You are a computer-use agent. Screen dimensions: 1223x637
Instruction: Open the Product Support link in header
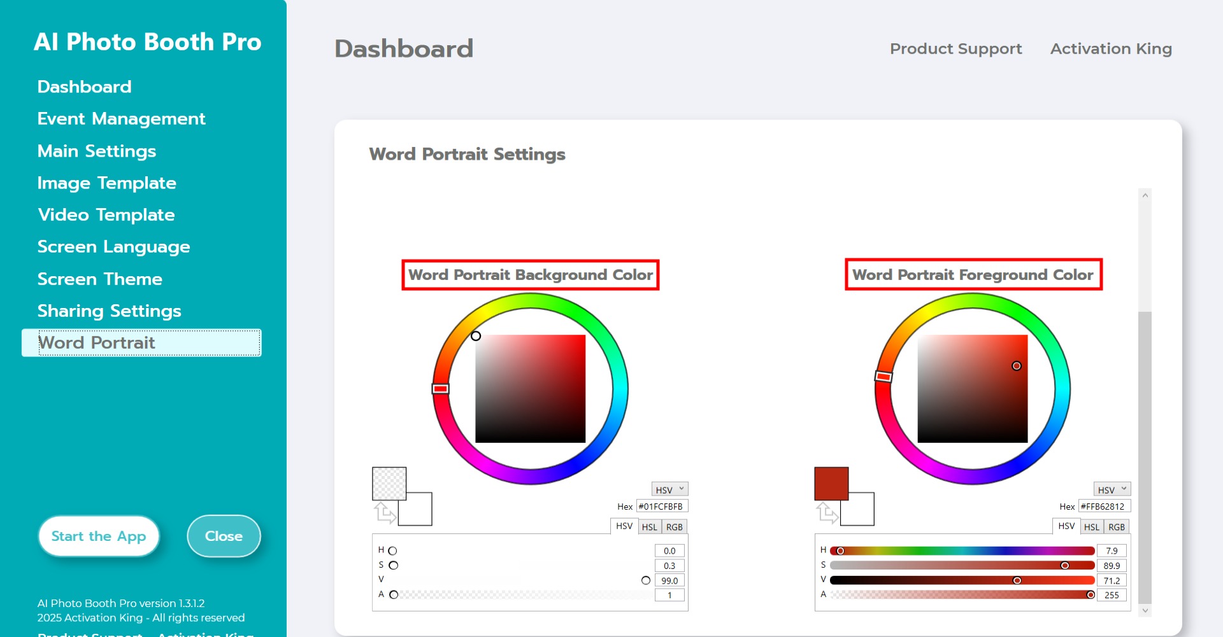(x=955, y=49)
